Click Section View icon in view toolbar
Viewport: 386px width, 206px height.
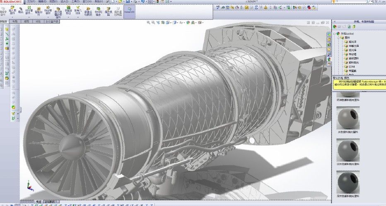163,23
